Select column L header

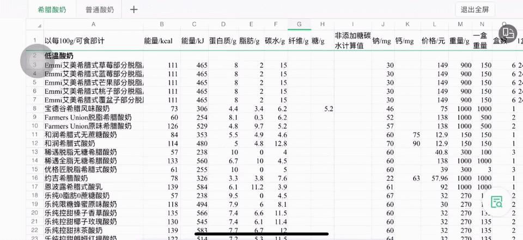(x=434, y=24)
